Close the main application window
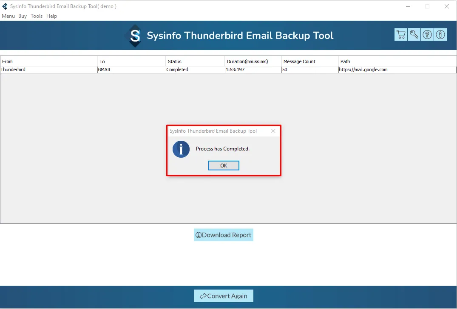This screenshot has width=457, height=309. click(446, 6)
